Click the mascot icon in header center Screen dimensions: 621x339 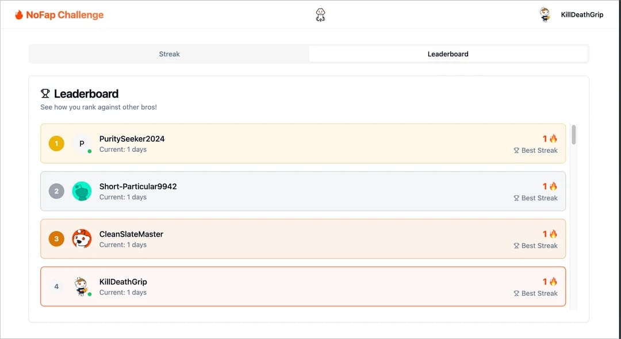320,15
